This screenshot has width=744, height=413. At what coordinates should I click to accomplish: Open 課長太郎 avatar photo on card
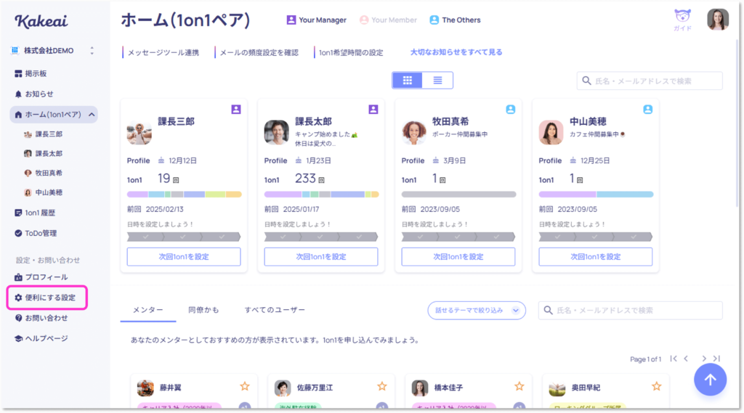click(277, 132)
